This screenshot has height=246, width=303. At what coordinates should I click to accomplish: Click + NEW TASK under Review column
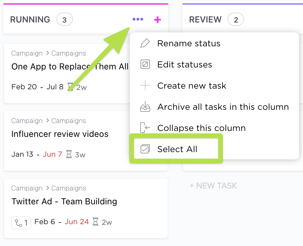213,185
